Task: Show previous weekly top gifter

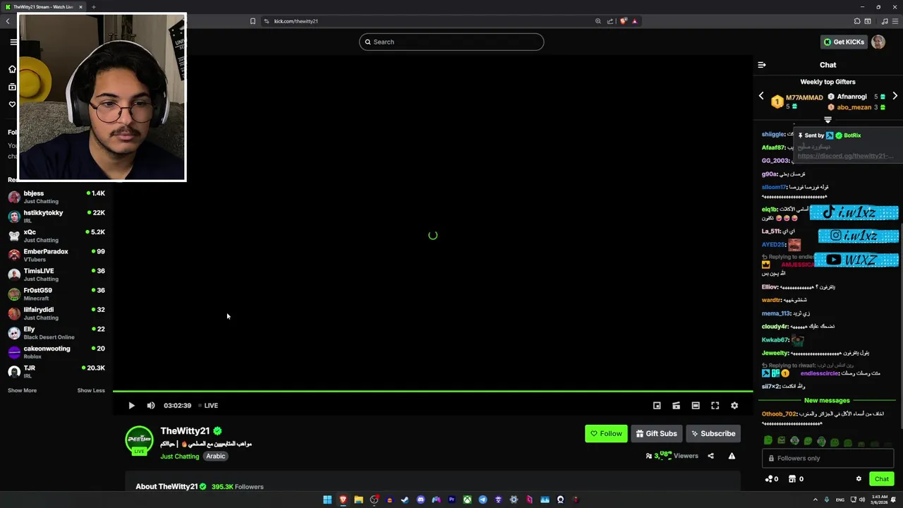Action: [x=761, y=96]
